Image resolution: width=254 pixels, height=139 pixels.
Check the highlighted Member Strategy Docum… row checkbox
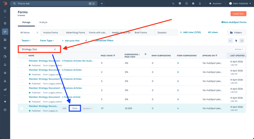(22, 108)
